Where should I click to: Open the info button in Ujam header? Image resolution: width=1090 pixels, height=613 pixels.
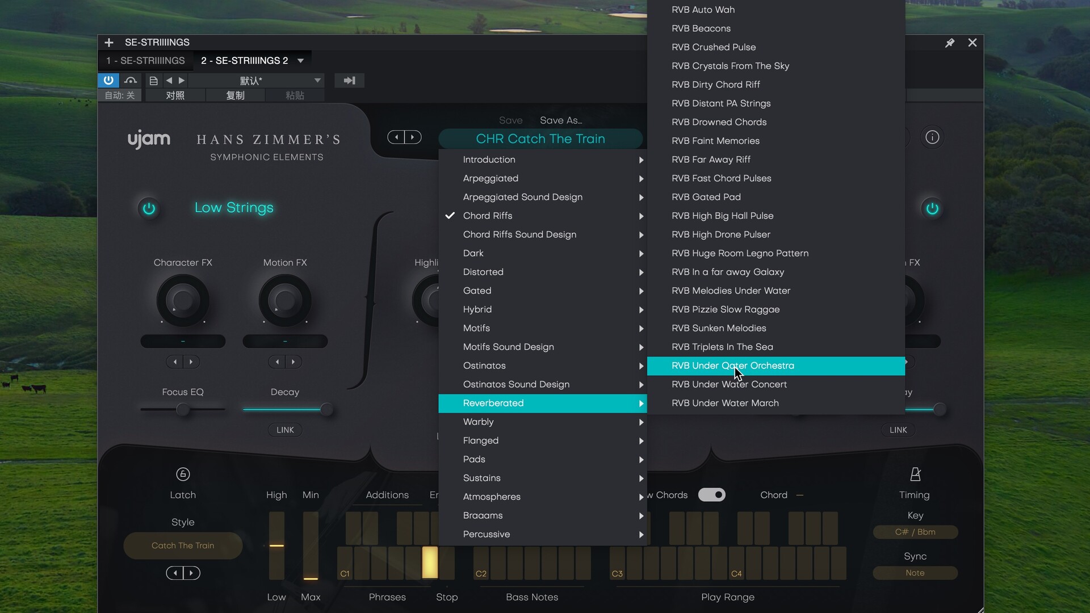pos(932,137)
